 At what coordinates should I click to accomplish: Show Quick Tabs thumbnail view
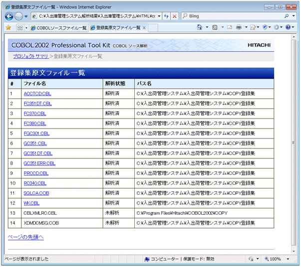[x=20, y=28]
